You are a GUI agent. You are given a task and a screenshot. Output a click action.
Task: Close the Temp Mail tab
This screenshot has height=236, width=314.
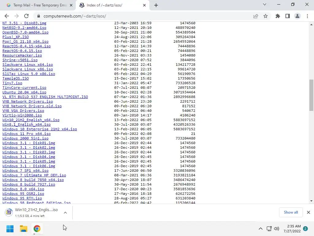pos(71,5)
